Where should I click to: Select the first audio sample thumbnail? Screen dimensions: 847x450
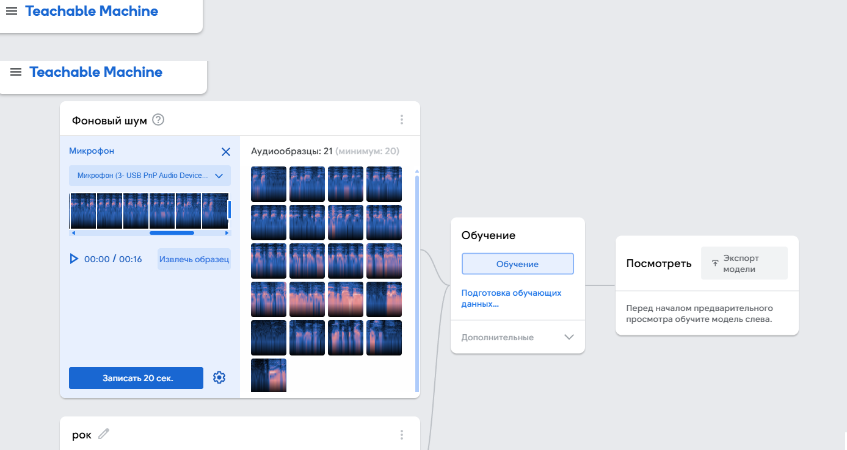click(x=268, y=184)
